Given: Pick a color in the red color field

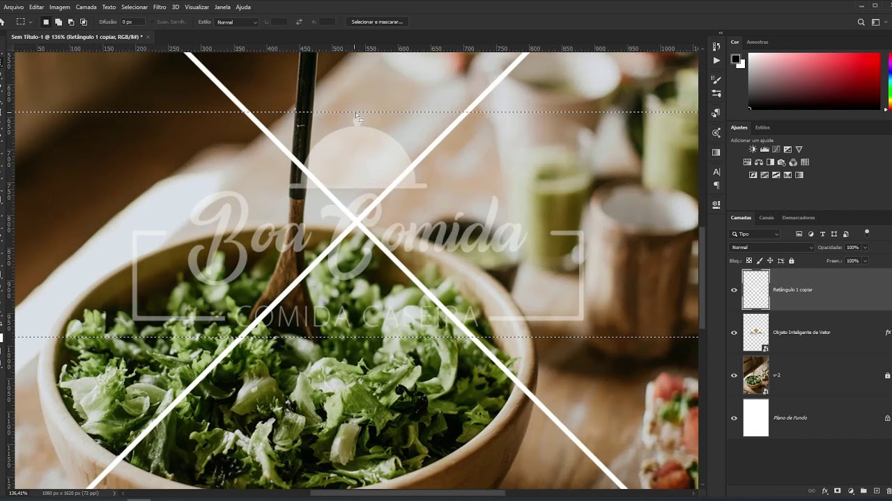Looking at the screenshot, I should (814, 80).
